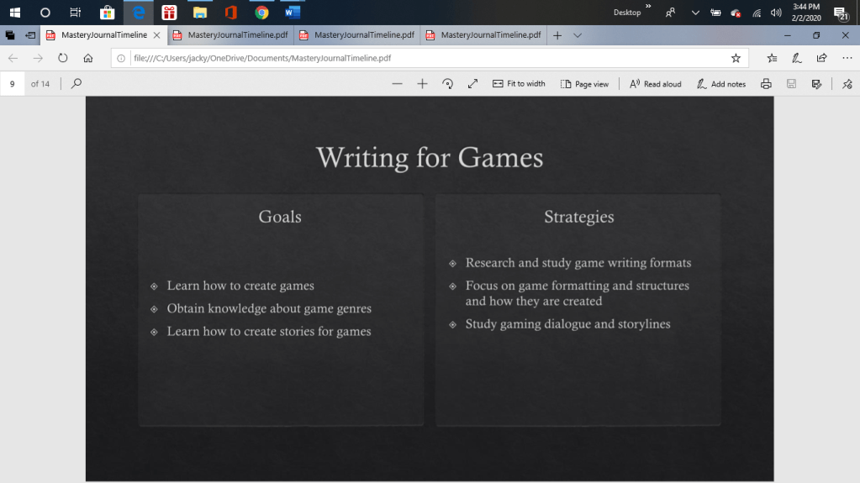Print the PDF document
860x483 pixels.
[766, 84]
